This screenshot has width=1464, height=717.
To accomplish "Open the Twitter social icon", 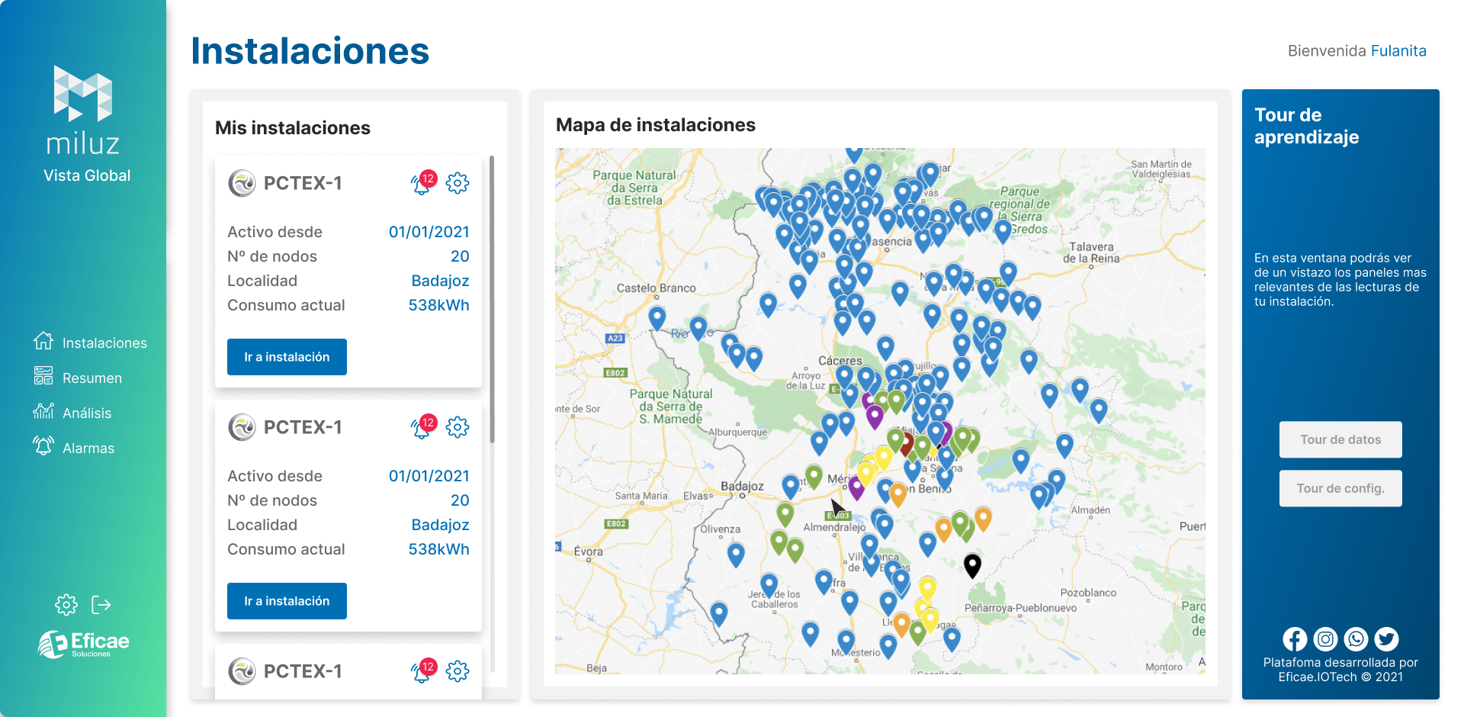I will 1386,639.
